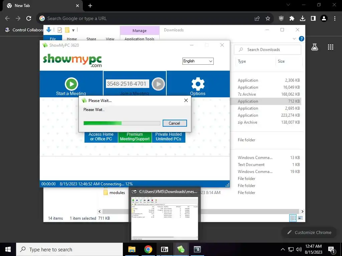Cancel the Please Wait dialog
Image resolution: width=342 pixels, height=256 pixels.
(x=174, y=123)
